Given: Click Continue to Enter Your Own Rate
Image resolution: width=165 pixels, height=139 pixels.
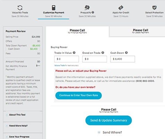Looking at the screenshot, I should (x=79, y=96).
